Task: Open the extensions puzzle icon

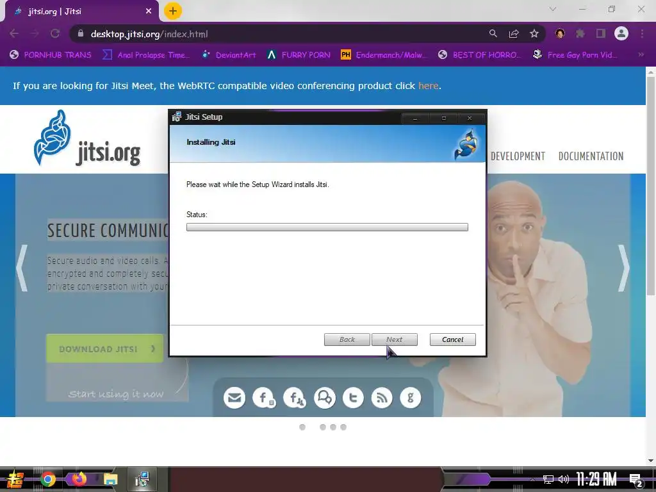Action: pyautogui.click(x=580, y=33)
